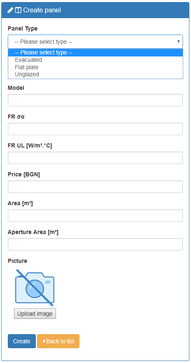The height and width of the screenshot is (363, 191).
Task: Click the crossed-out camera placeholder picture
Action: (x=35, y=288)
